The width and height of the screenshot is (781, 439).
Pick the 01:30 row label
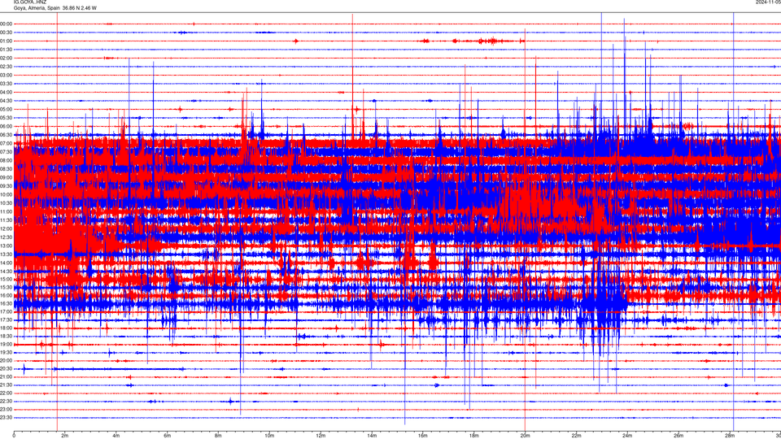click(x=6, y=50)
